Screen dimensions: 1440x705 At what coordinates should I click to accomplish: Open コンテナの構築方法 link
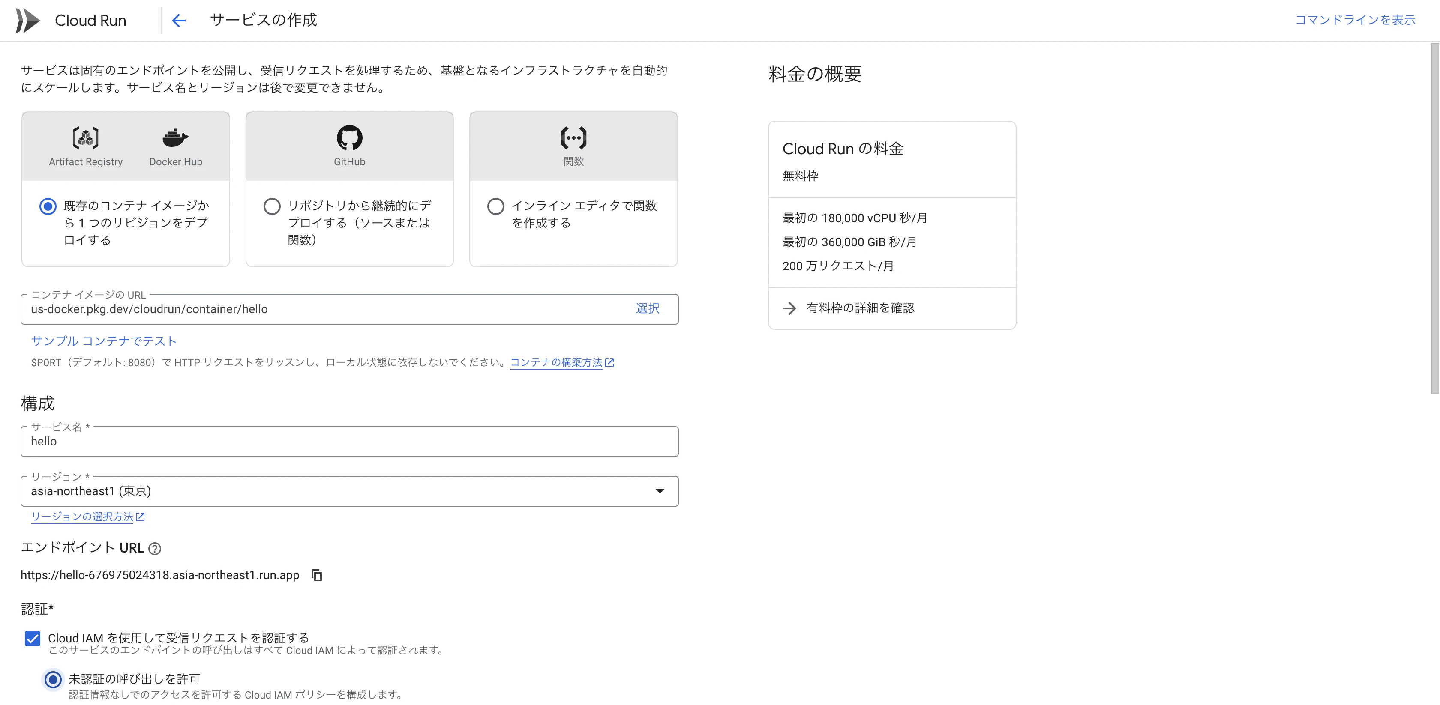point(556,362)
